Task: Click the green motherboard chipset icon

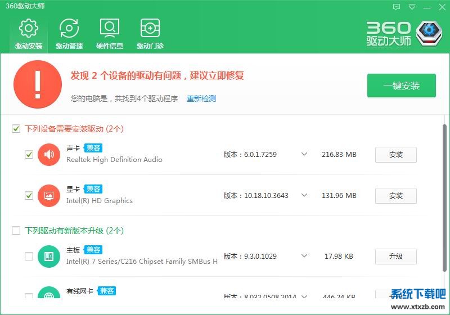Action: (x=49, y=256)
